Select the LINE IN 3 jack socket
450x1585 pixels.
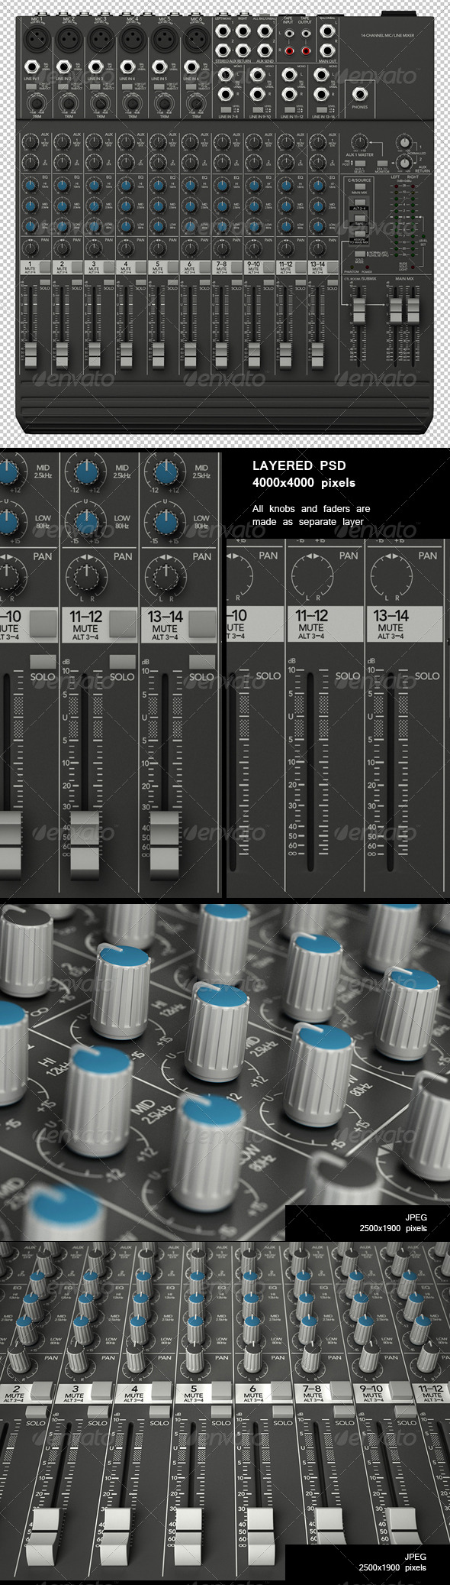point(96,67)
